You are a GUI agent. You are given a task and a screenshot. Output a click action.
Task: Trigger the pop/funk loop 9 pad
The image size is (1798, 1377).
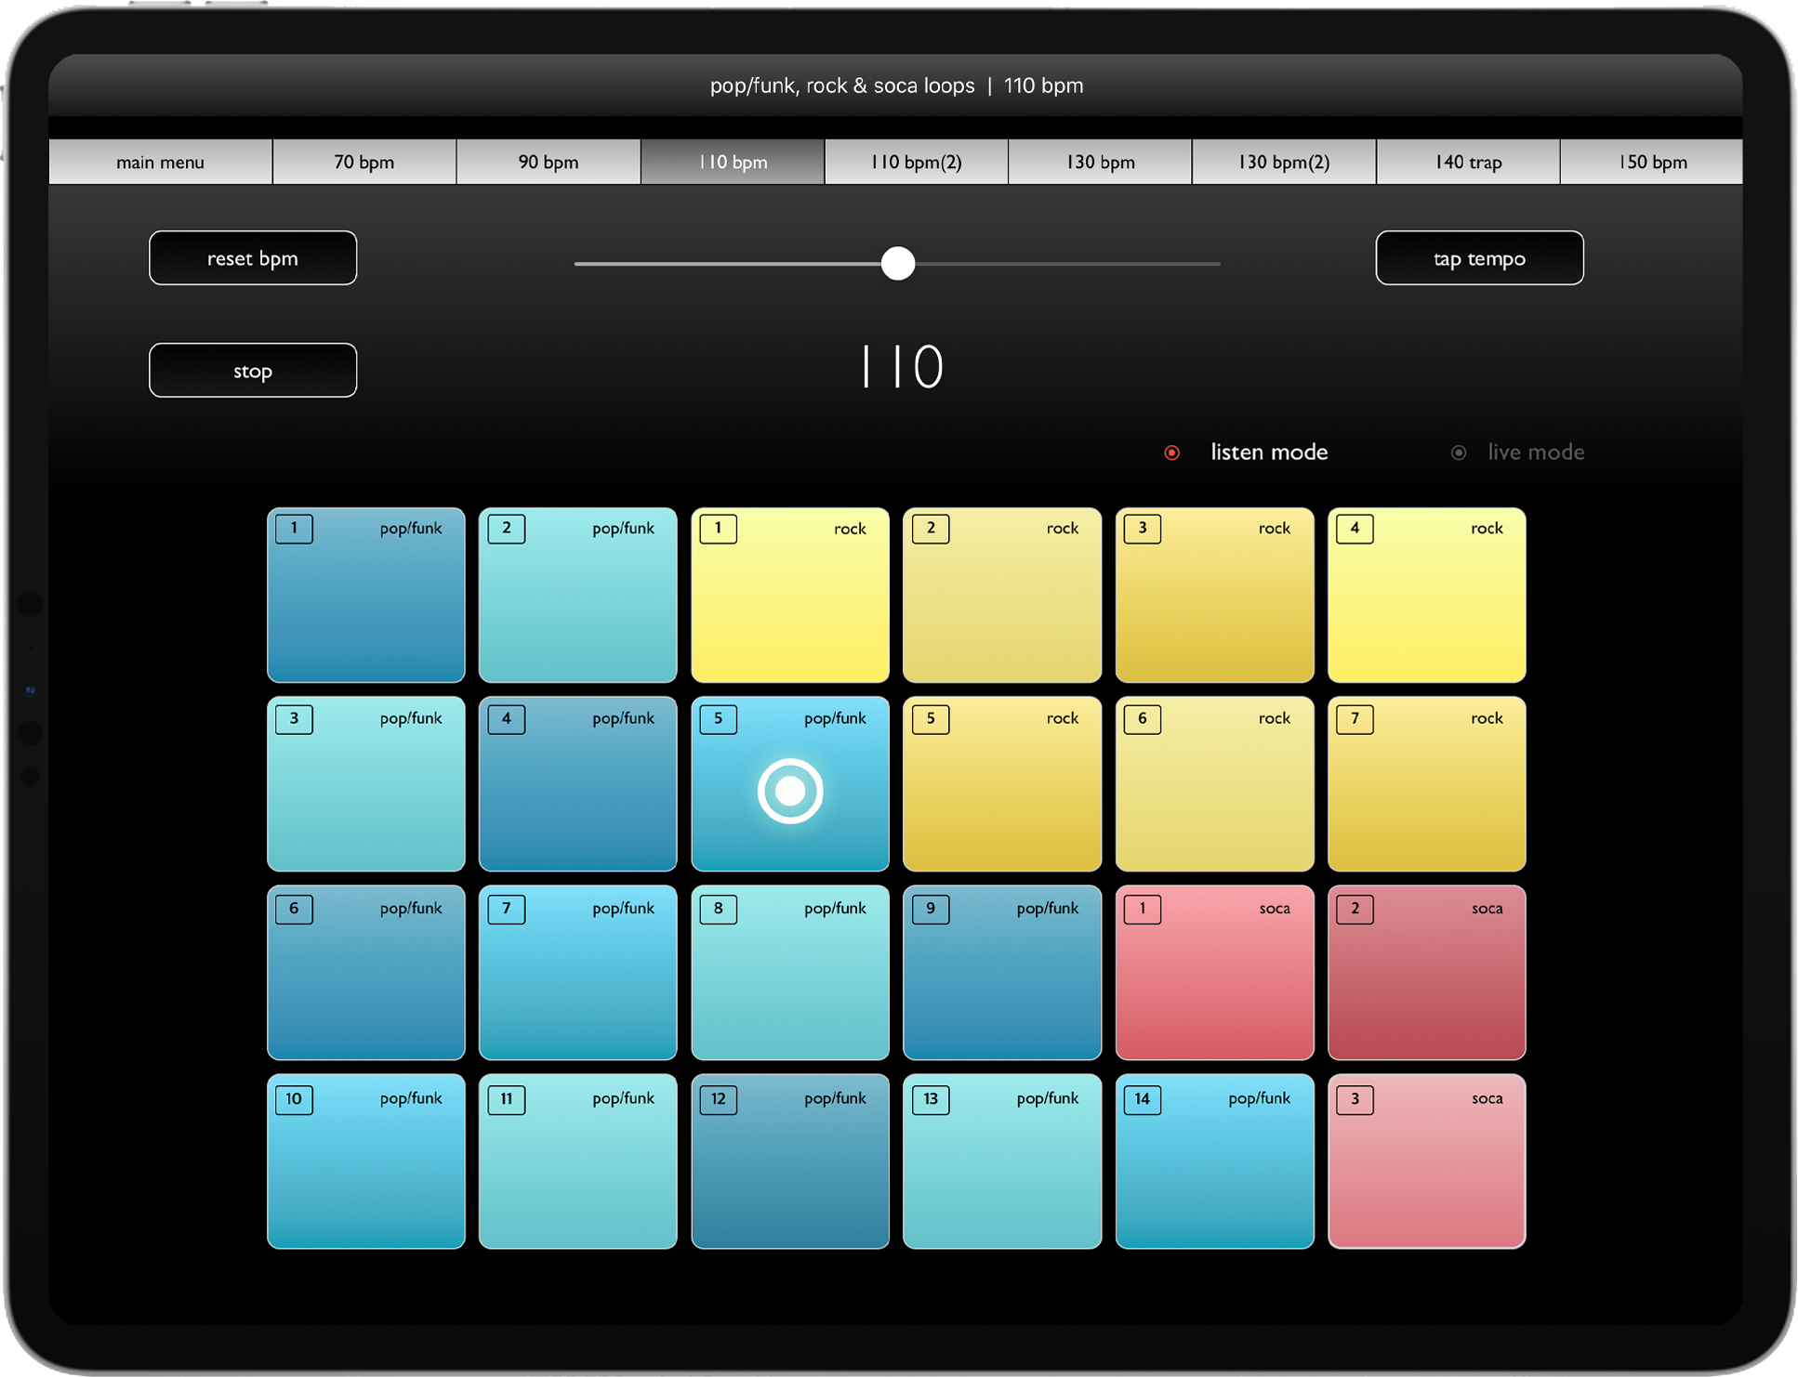(x=1001, y=974)
